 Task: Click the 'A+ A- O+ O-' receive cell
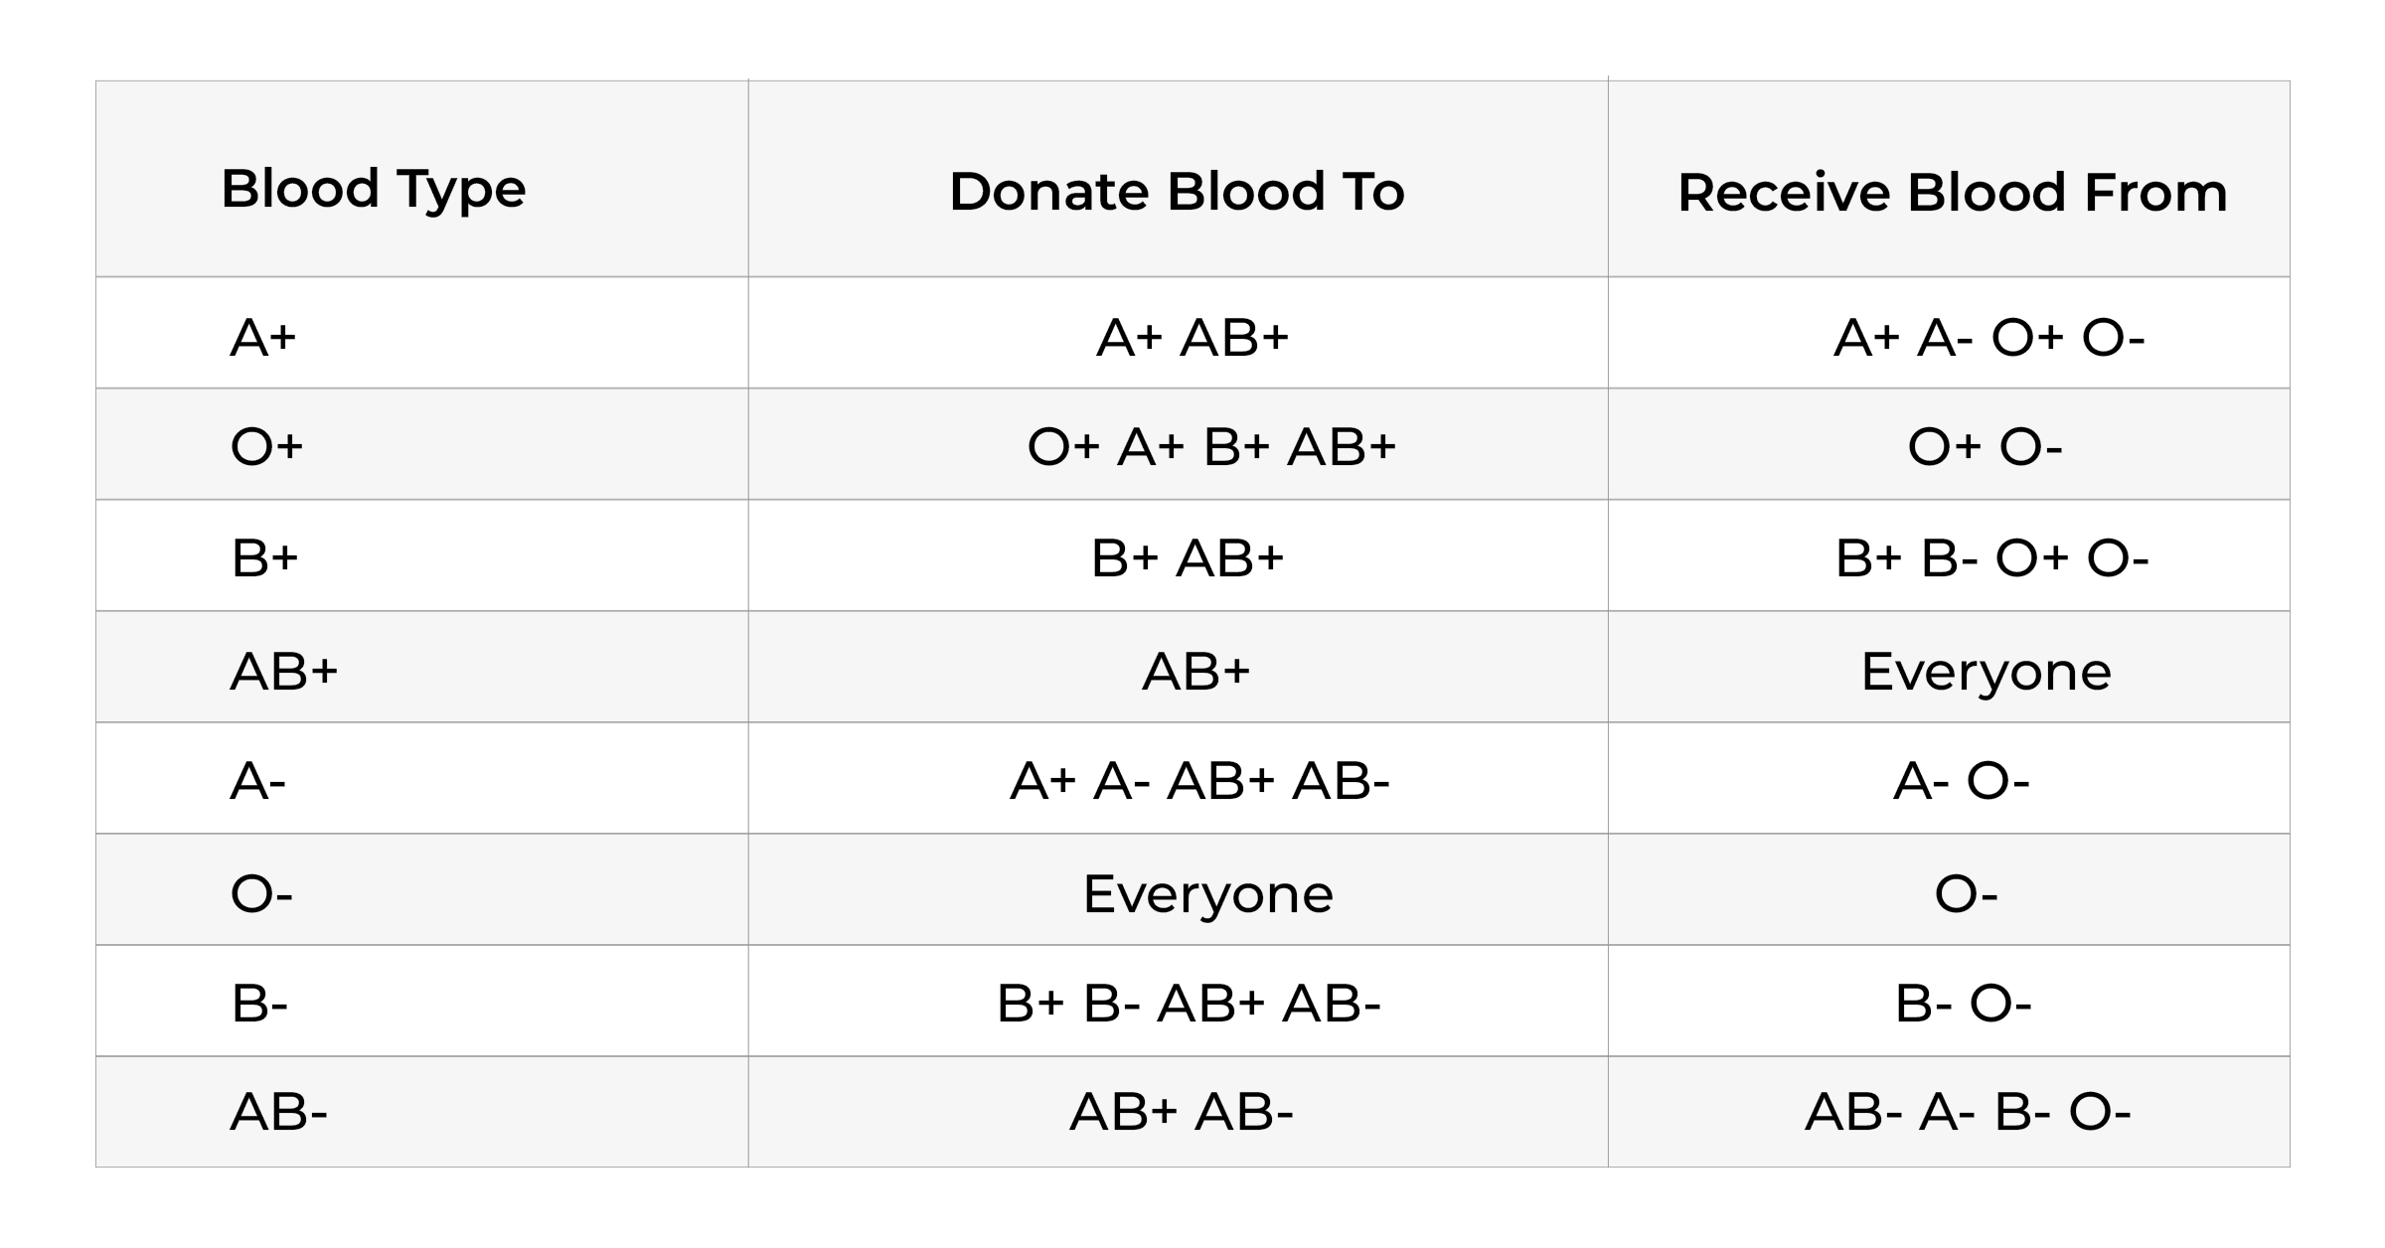tap(1988, 338)
